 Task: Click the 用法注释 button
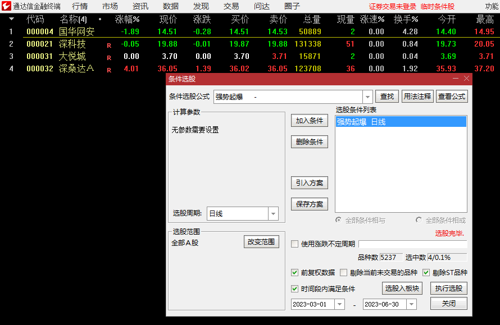[x=417, y=96]
